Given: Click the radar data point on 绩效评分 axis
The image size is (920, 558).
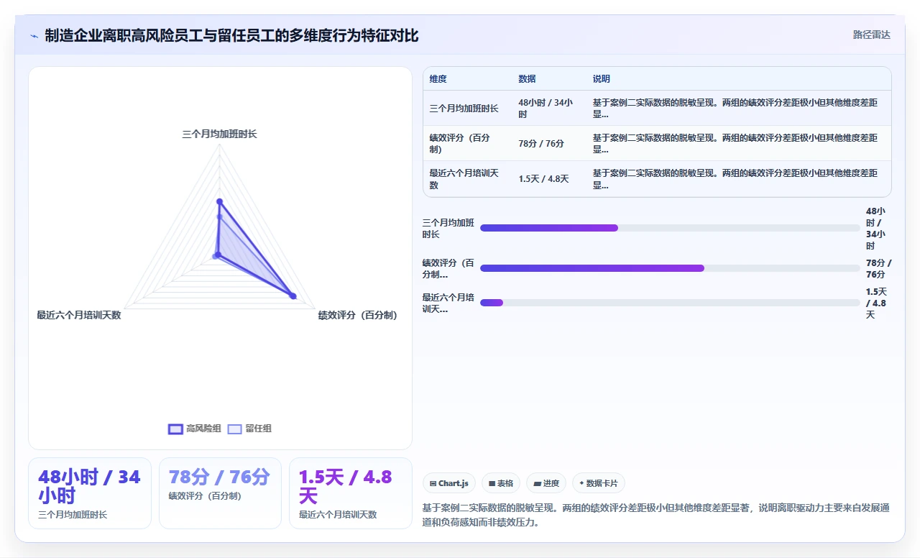Looking at the screenshot, I should tap(293, 296).
